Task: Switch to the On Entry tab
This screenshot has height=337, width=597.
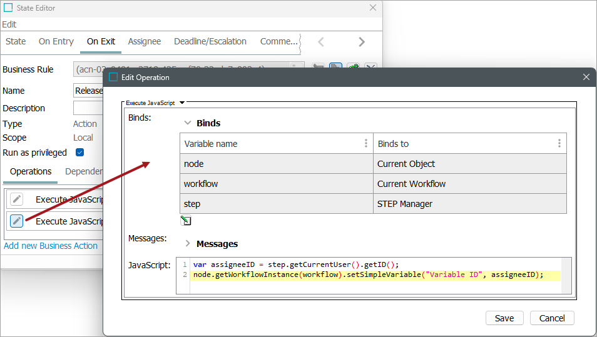Action: [x=56, y=41]
